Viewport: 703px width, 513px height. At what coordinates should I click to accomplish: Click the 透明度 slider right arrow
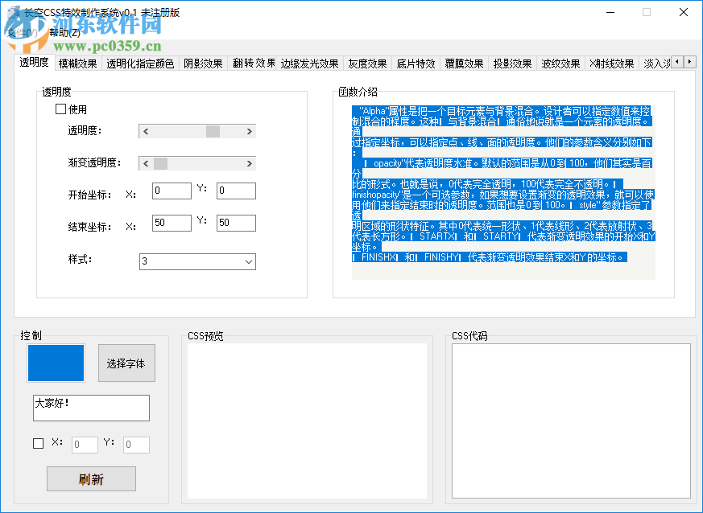251,130
